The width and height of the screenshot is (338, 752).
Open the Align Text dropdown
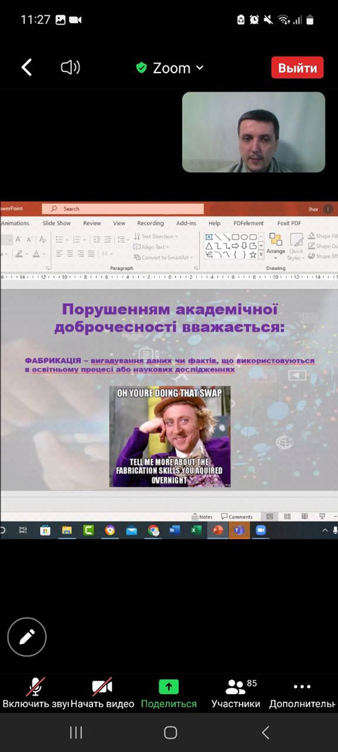tap(151, 247)
